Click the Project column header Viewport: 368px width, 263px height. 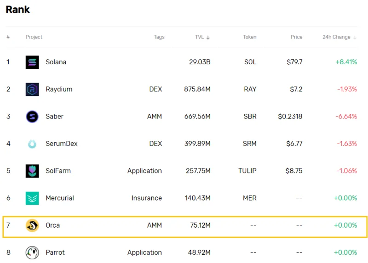(34, 37)
